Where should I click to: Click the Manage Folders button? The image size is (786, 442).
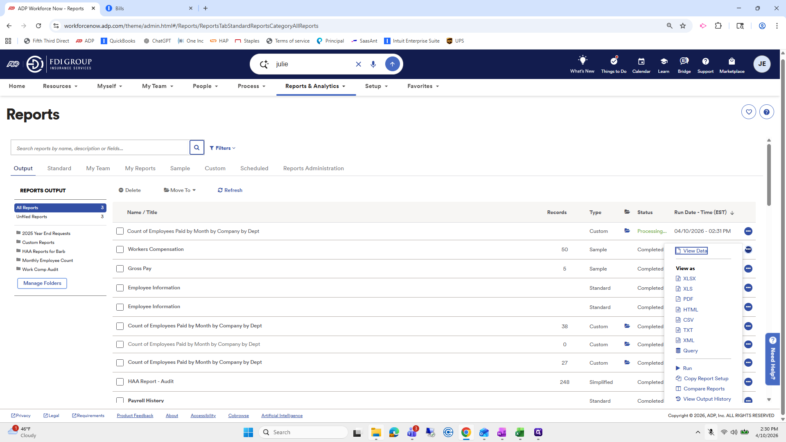pos(42,283)
